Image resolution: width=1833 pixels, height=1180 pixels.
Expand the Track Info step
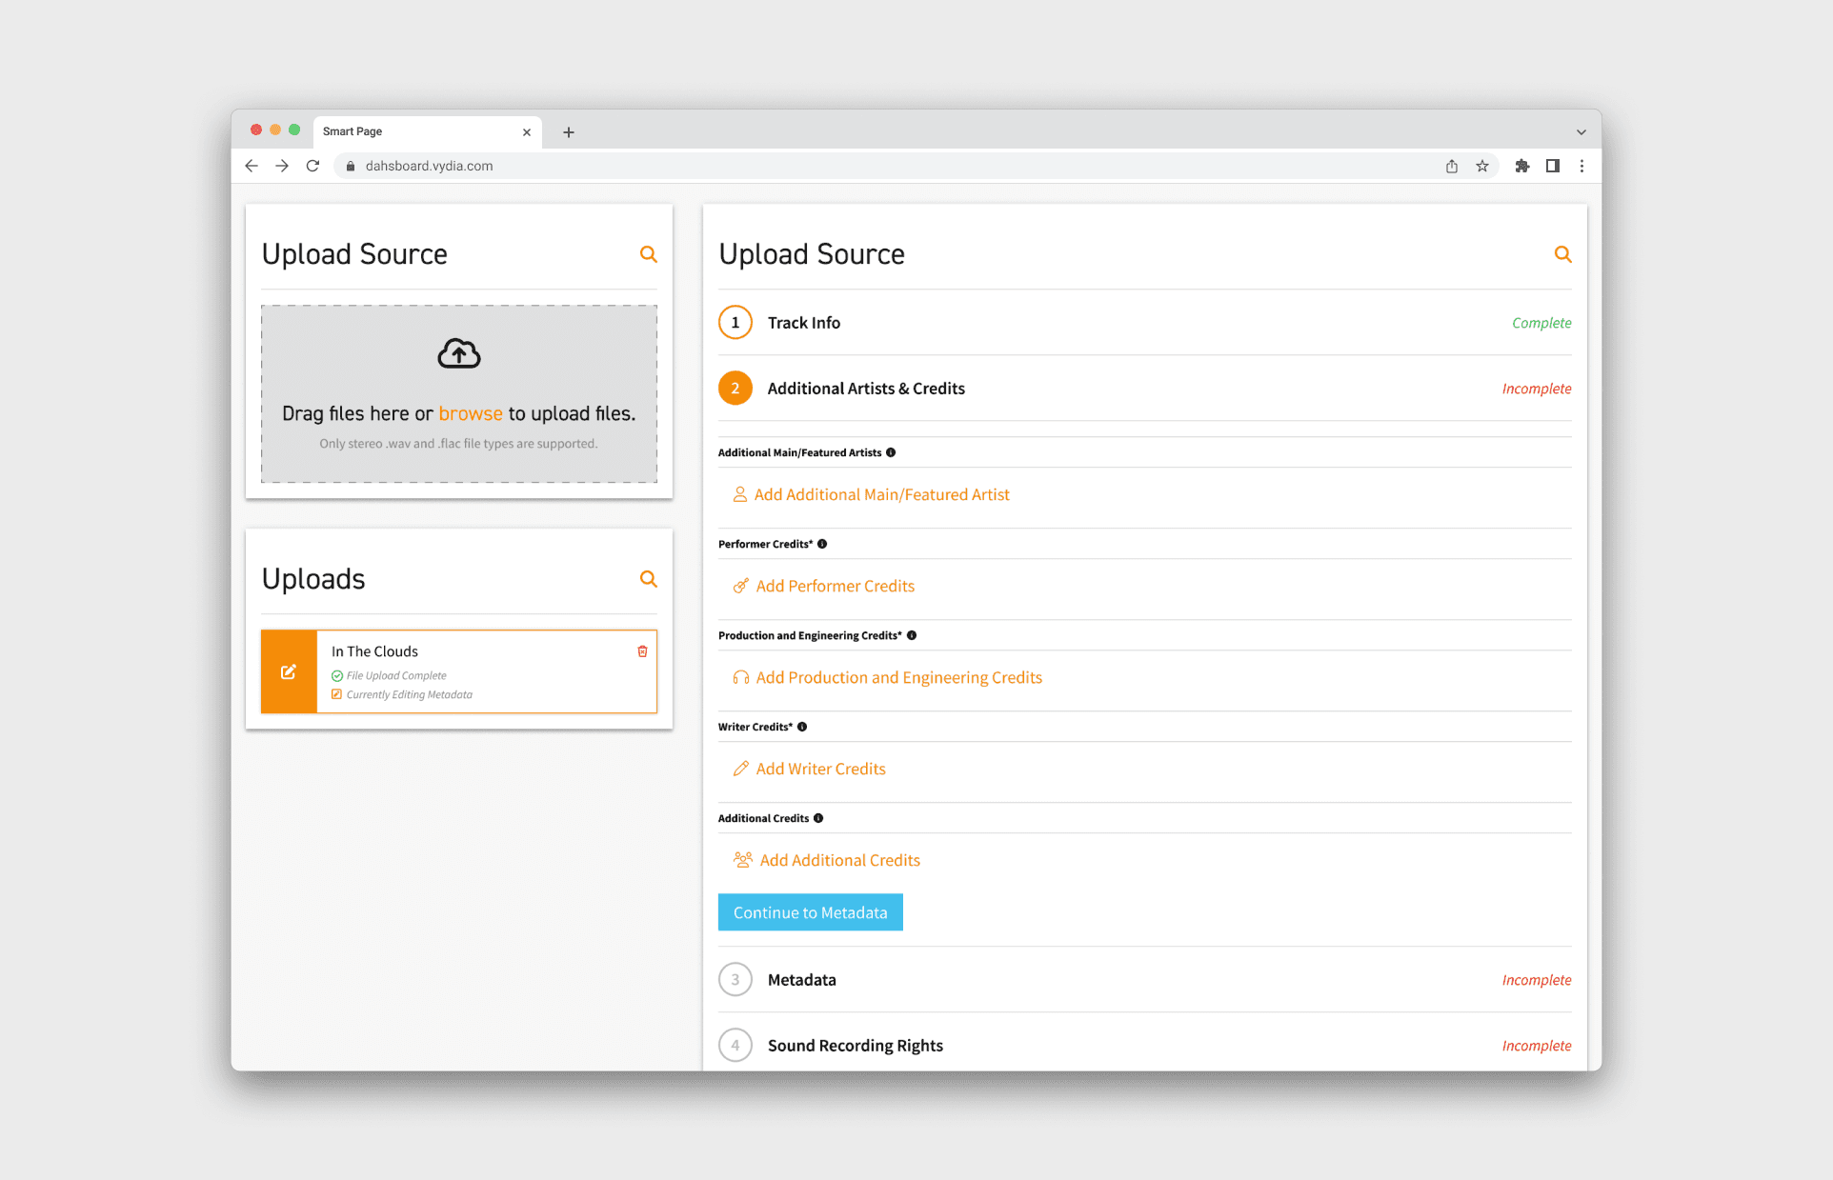tap(804, 323)
